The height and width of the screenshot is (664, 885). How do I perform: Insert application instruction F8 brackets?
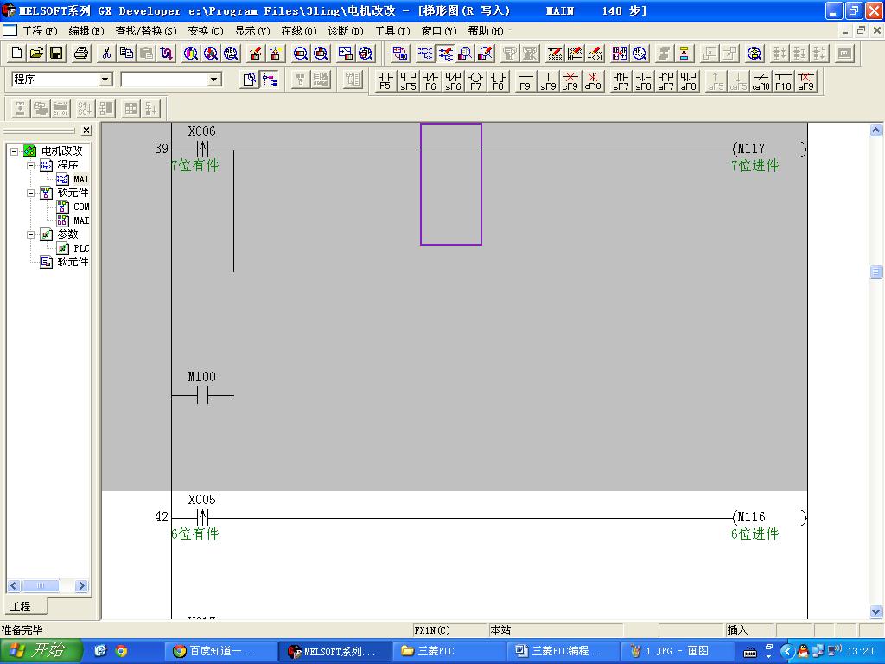498,81
